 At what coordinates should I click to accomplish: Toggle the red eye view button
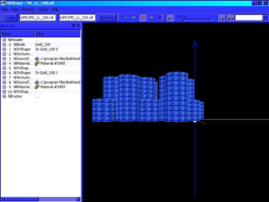coord(143,18)
